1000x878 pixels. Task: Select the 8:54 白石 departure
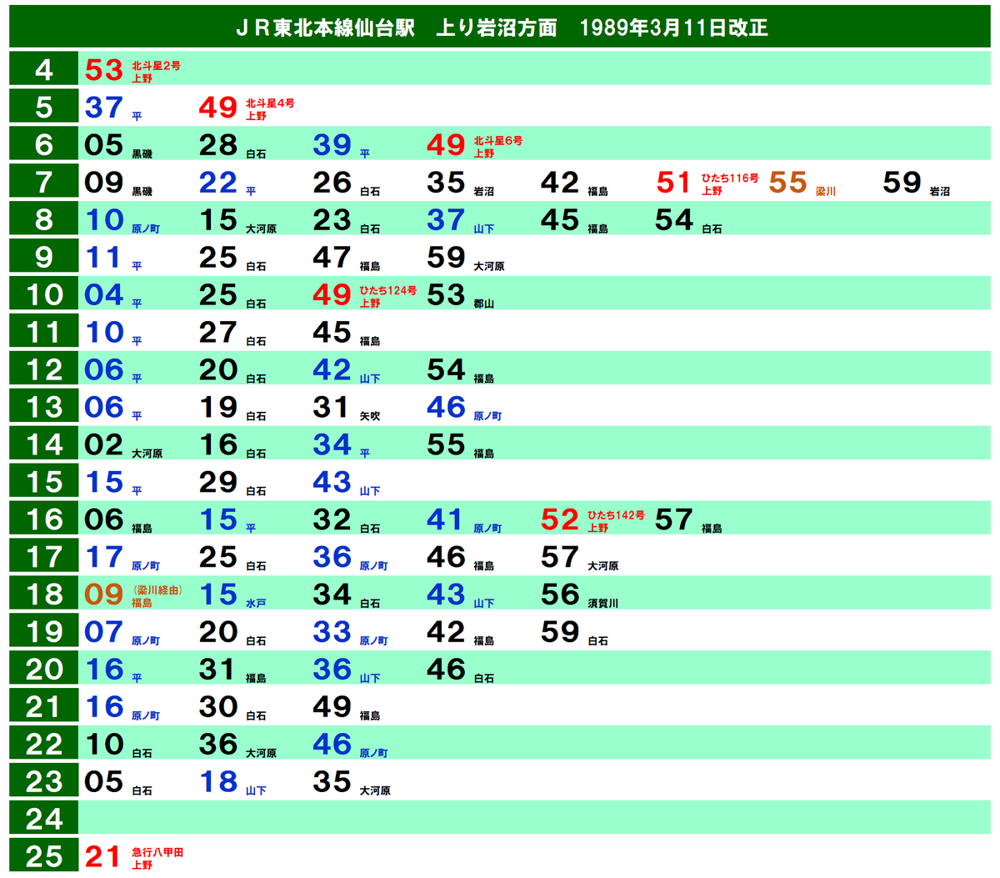[x=689, y=220]
